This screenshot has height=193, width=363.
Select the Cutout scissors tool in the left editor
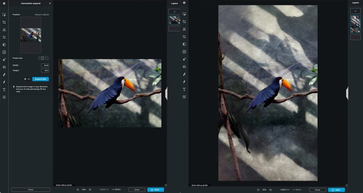4,30
